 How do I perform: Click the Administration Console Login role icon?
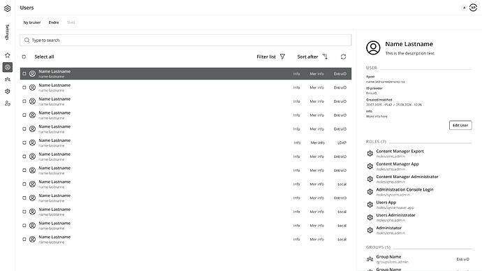[x=370, y=192]
